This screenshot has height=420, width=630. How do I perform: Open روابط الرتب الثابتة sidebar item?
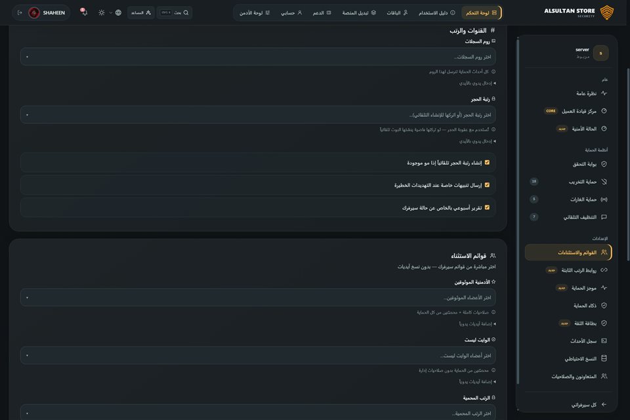[568, 270]
